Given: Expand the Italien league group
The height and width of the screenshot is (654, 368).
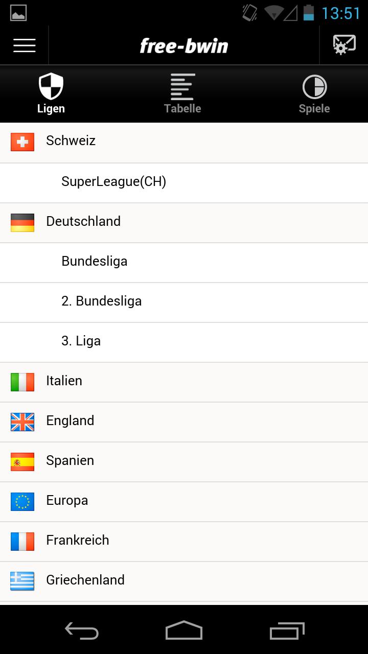Looking at the screenshot, I should (184, 381).
